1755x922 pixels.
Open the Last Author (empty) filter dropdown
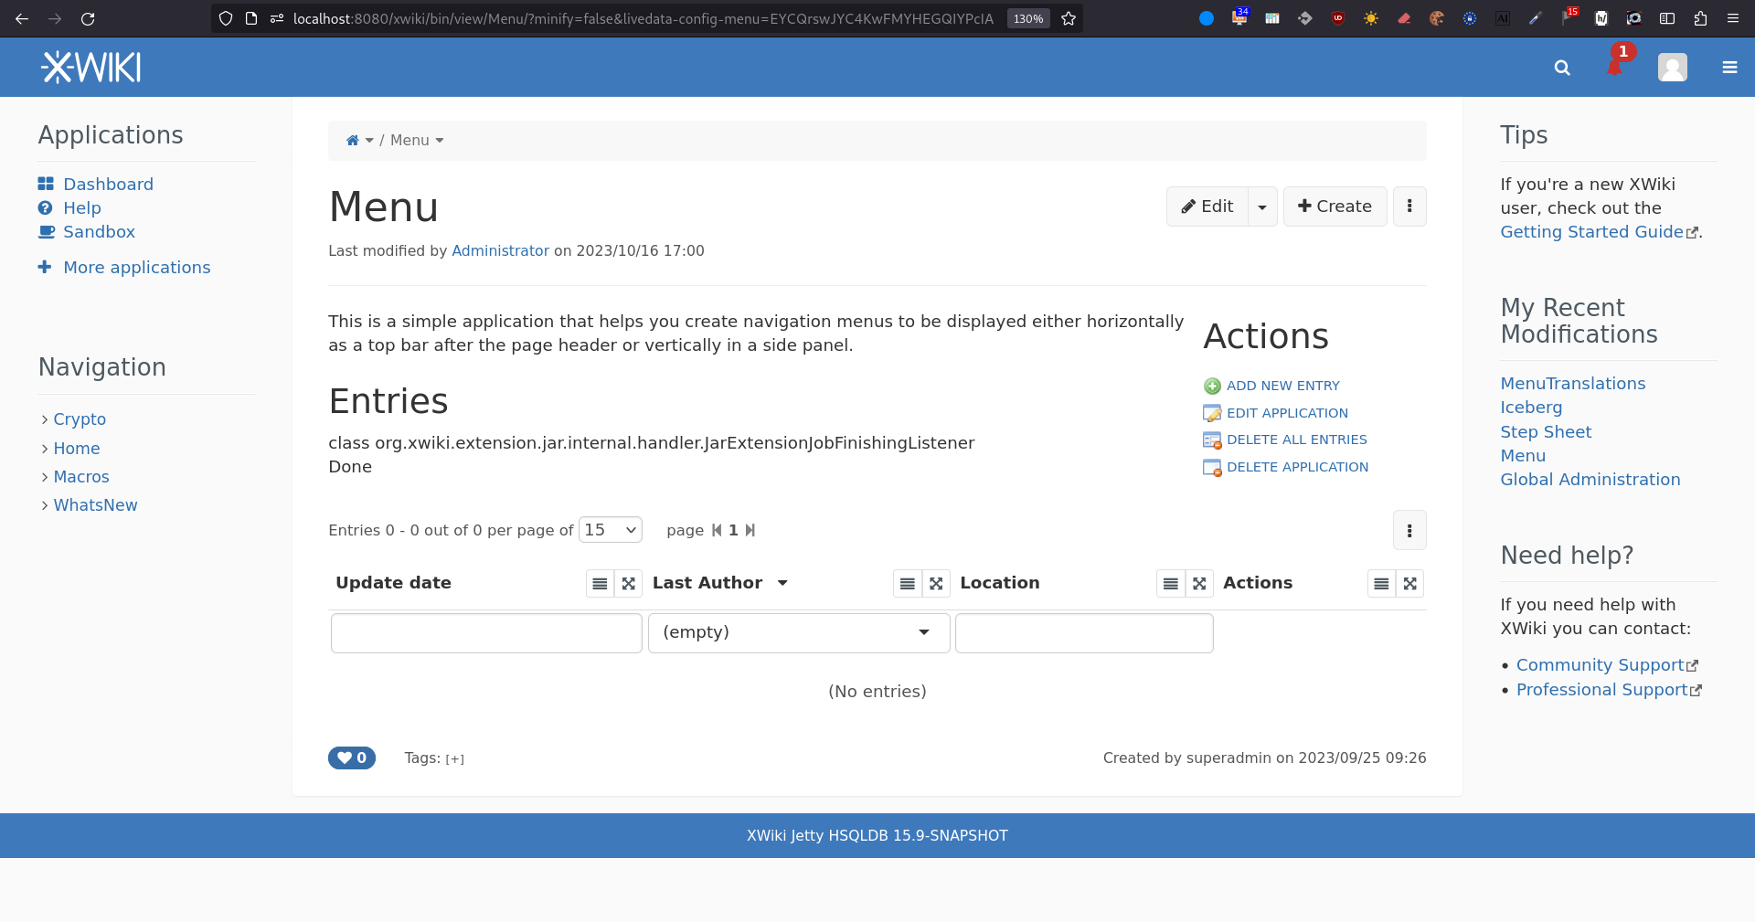tap(799, 632)
